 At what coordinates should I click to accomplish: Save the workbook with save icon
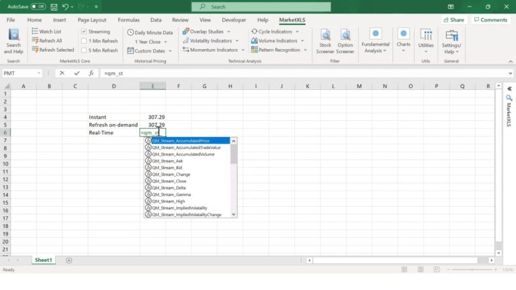tap(54, 7)
